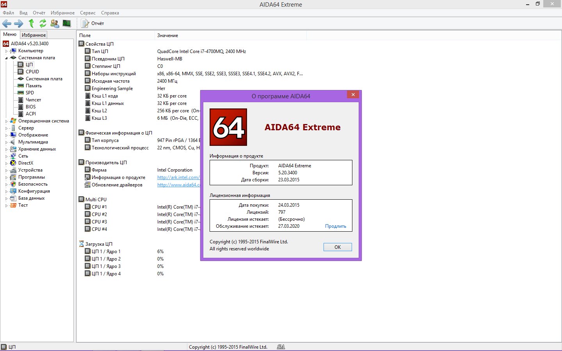The width and height of the screenshot is (562, 351).
Task: Click the Хранение данных drive icon
Action: coord(13,149)
